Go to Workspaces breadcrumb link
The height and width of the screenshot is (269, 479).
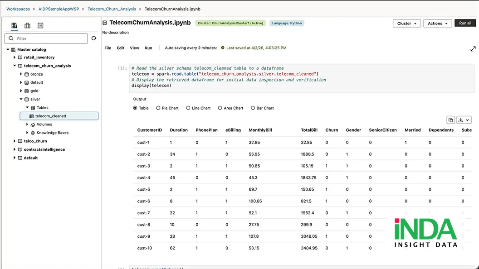pos(18,9)
